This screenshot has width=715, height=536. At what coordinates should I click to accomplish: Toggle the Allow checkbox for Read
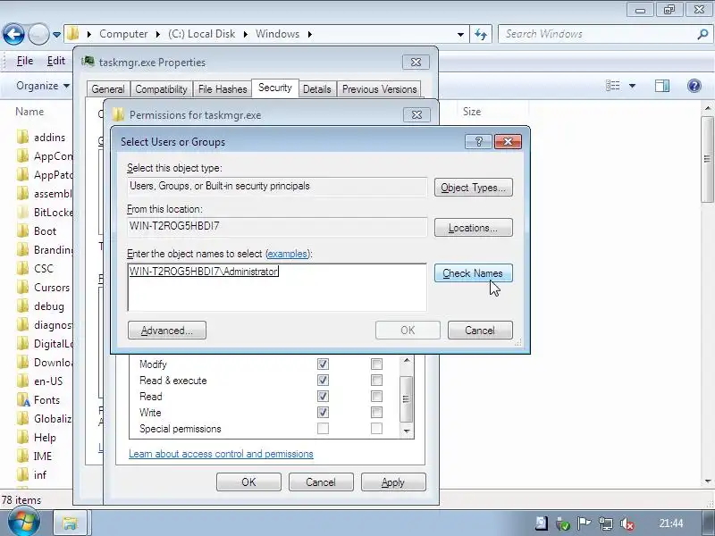click(323, 396)
